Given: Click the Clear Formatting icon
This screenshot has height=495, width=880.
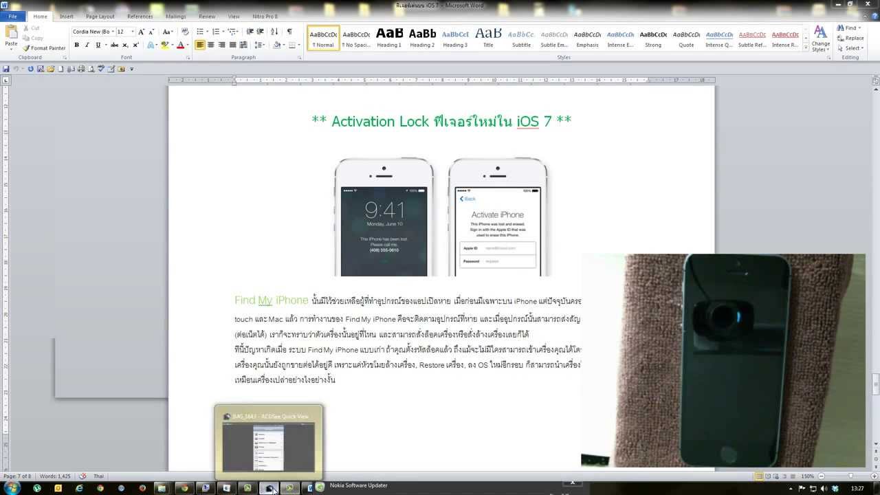Looking at the screenshot, I should (x=185, y=32).
